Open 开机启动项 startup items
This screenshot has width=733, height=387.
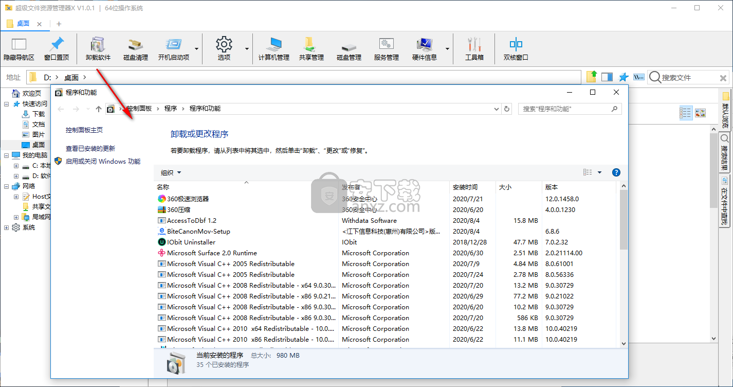174,49
